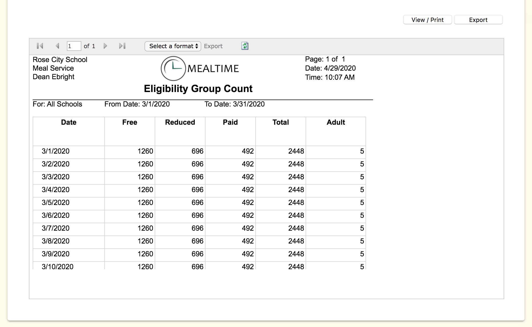The width and height of the screenshot is (532, 327).
Task: Select the 3/1/2020 date cell
Action: (56, 151)
